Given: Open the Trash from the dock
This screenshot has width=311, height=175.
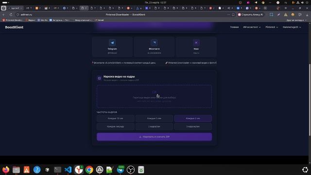Looking at the screenshot, I should tap(141, 170).
